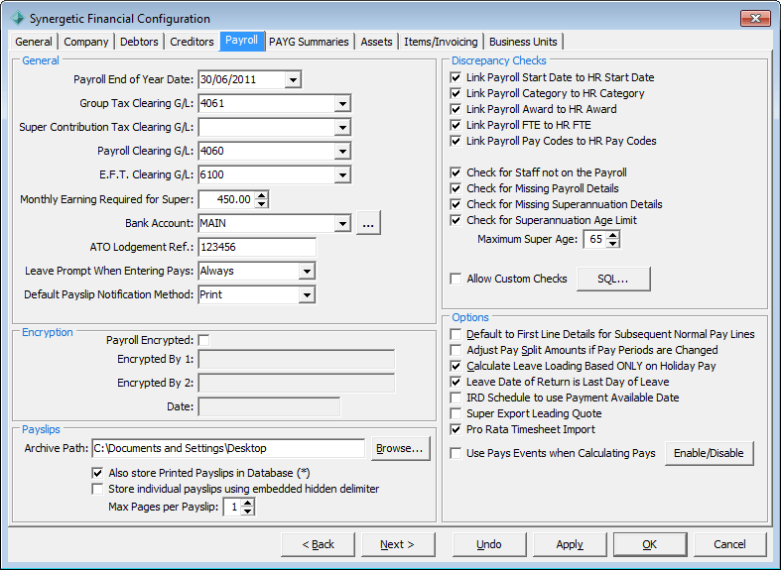The width and height of the screenshot is (781, 570).
Task: Enable Adjust Pay Split Amounts option
Action: pos(456,350)
